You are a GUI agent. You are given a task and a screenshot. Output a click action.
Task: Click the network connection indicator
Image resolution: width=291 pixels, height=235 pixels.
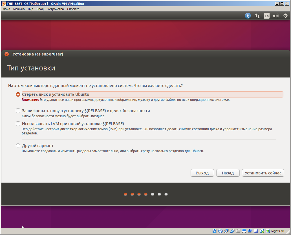[257, 16]
